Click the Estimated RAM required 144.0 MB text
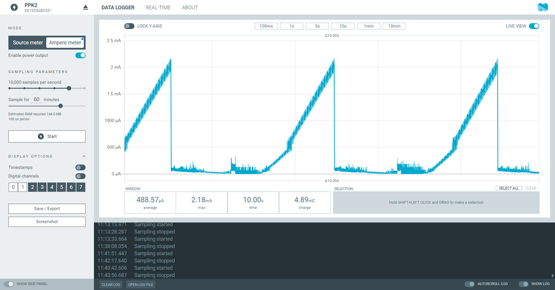 [34, 114]
